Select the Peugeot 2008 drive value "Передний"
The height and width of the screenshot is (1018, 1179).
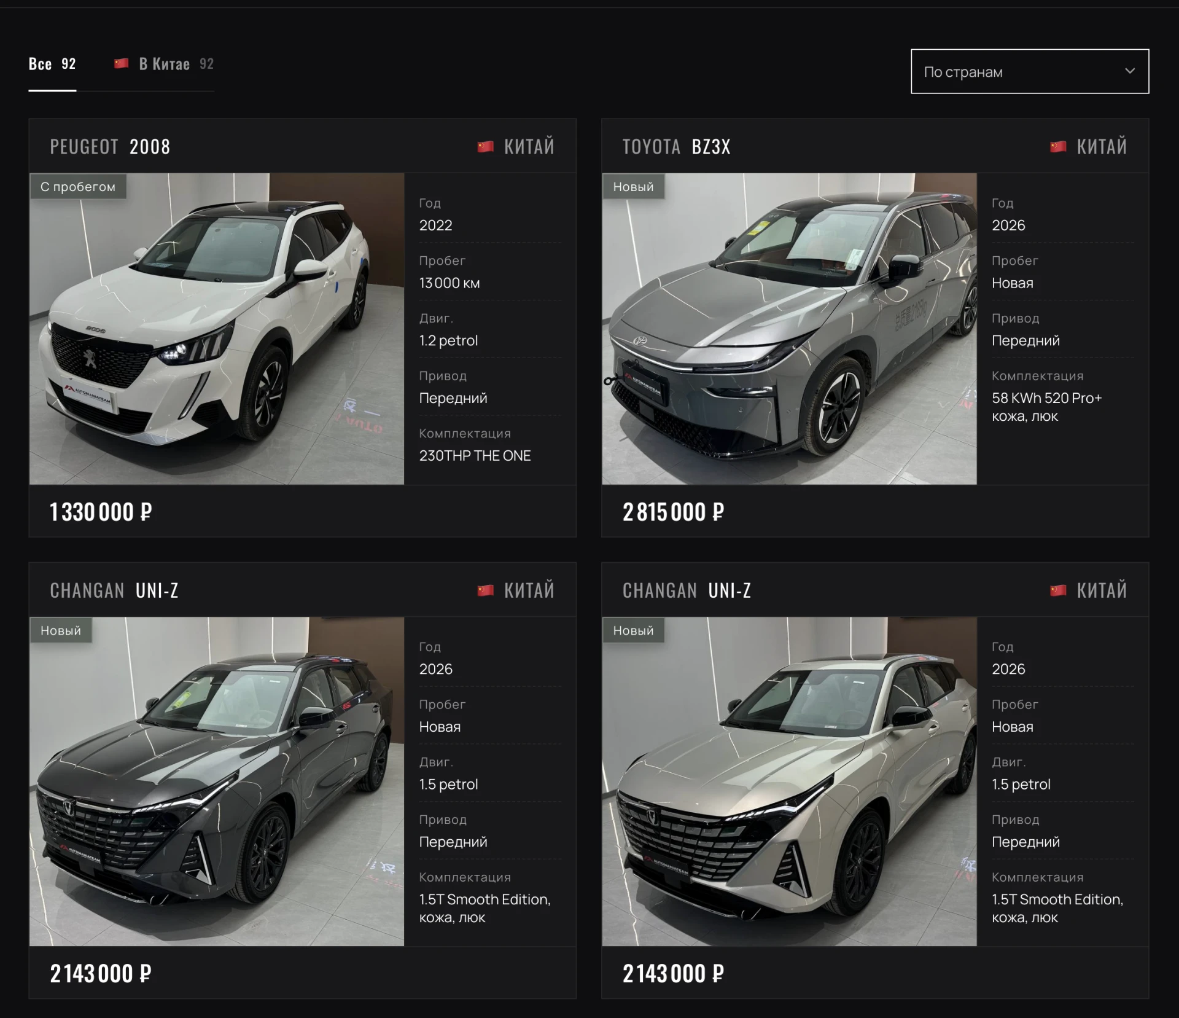click(453, 398)
